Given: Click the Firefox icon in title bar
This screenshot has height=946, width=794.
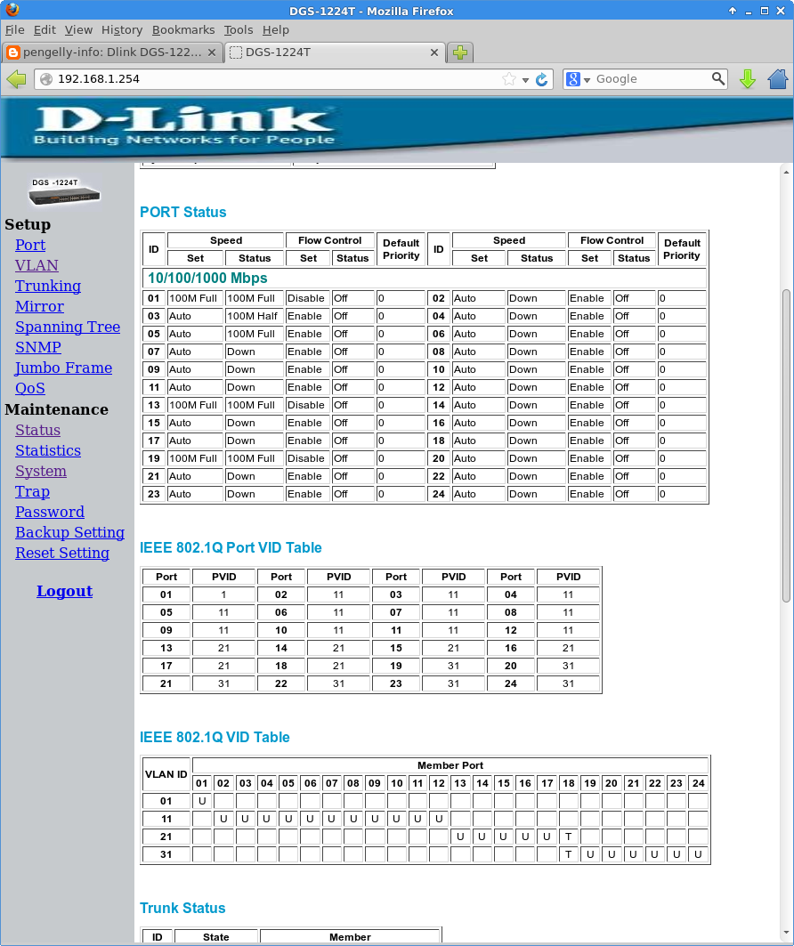Looking at the screenshot, I should [12, 11].
